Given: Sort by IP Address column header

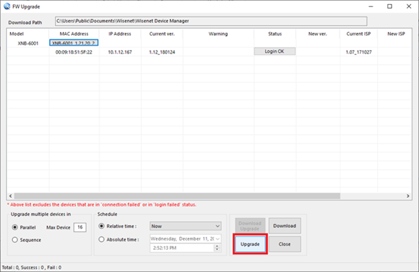Looking at the screenshot, I should 119,33.
